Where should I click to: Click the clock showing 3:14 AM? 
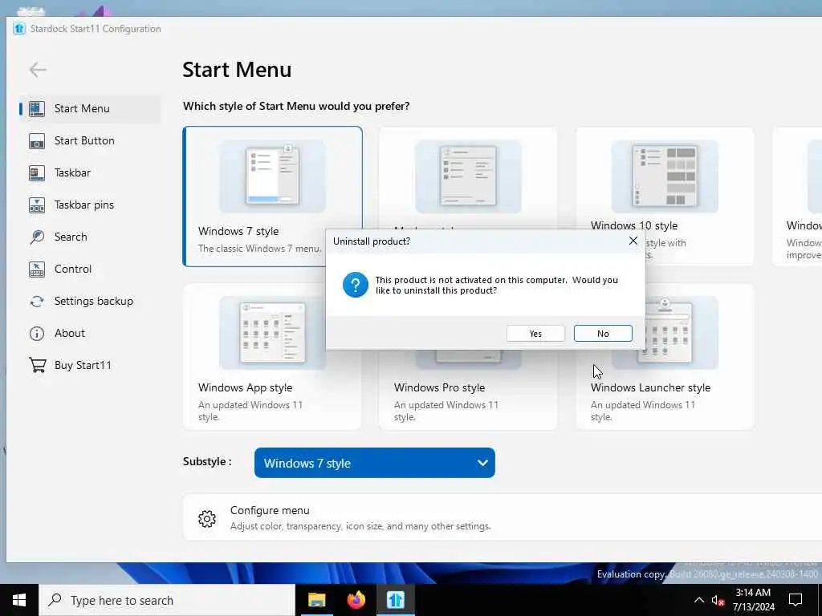(753, 593)
